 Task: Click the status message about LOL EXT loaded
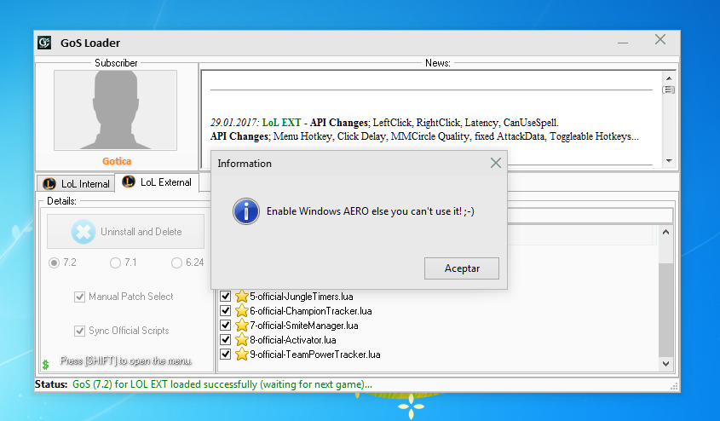pyautogui.click(x=222, y=384)
